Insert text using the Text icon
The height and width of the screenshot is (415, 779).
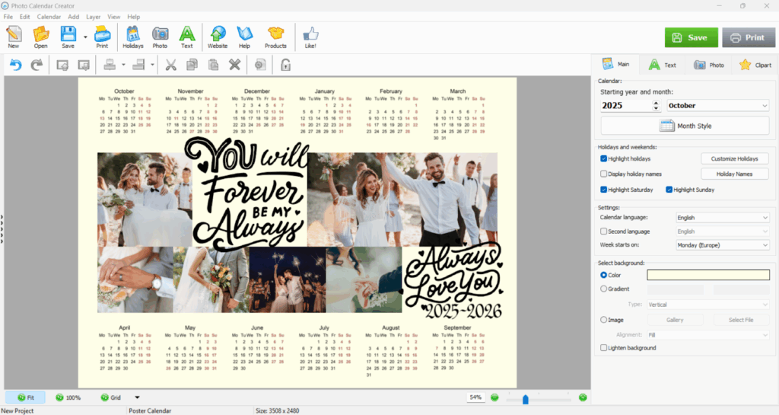(x=186, y=36)
